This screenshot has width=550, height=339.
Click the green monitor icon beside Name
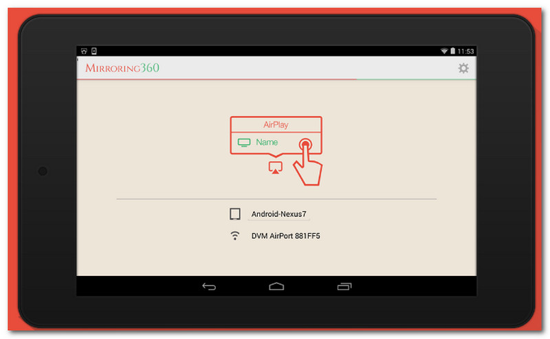[x=244, y=142]
